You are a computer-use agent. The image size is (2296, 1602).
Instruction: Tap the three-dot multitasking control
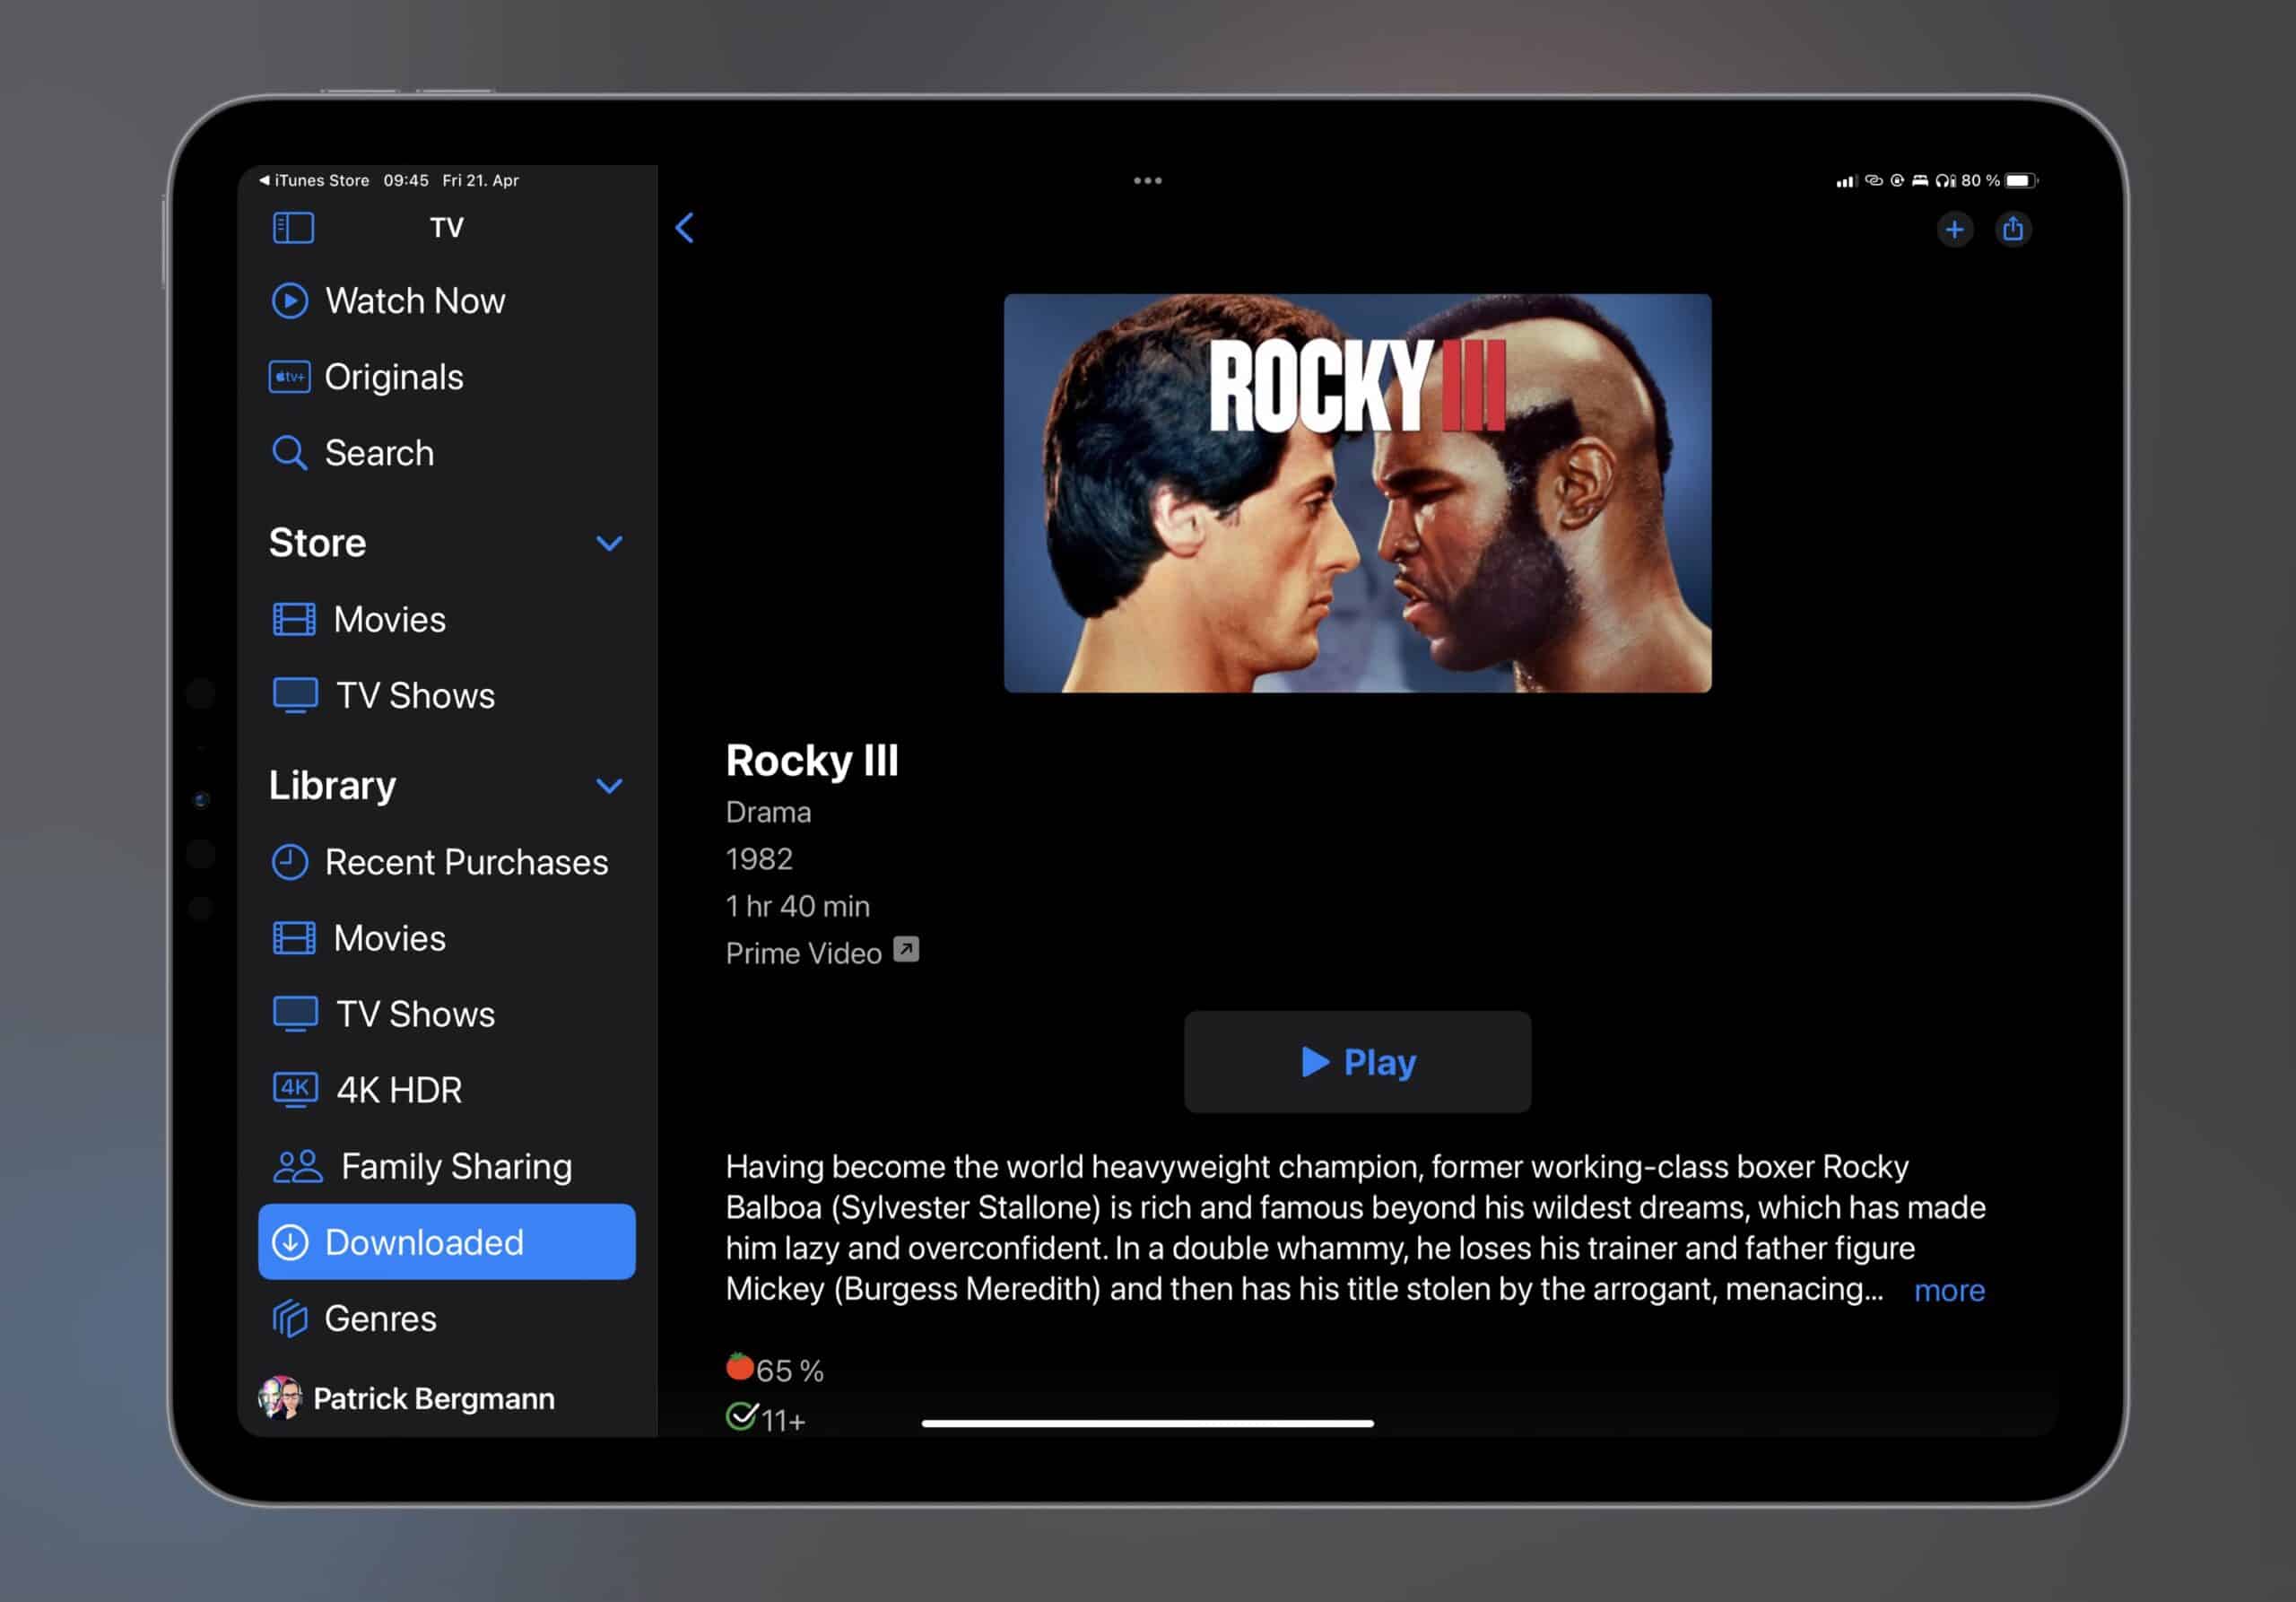coord(1148,181)
